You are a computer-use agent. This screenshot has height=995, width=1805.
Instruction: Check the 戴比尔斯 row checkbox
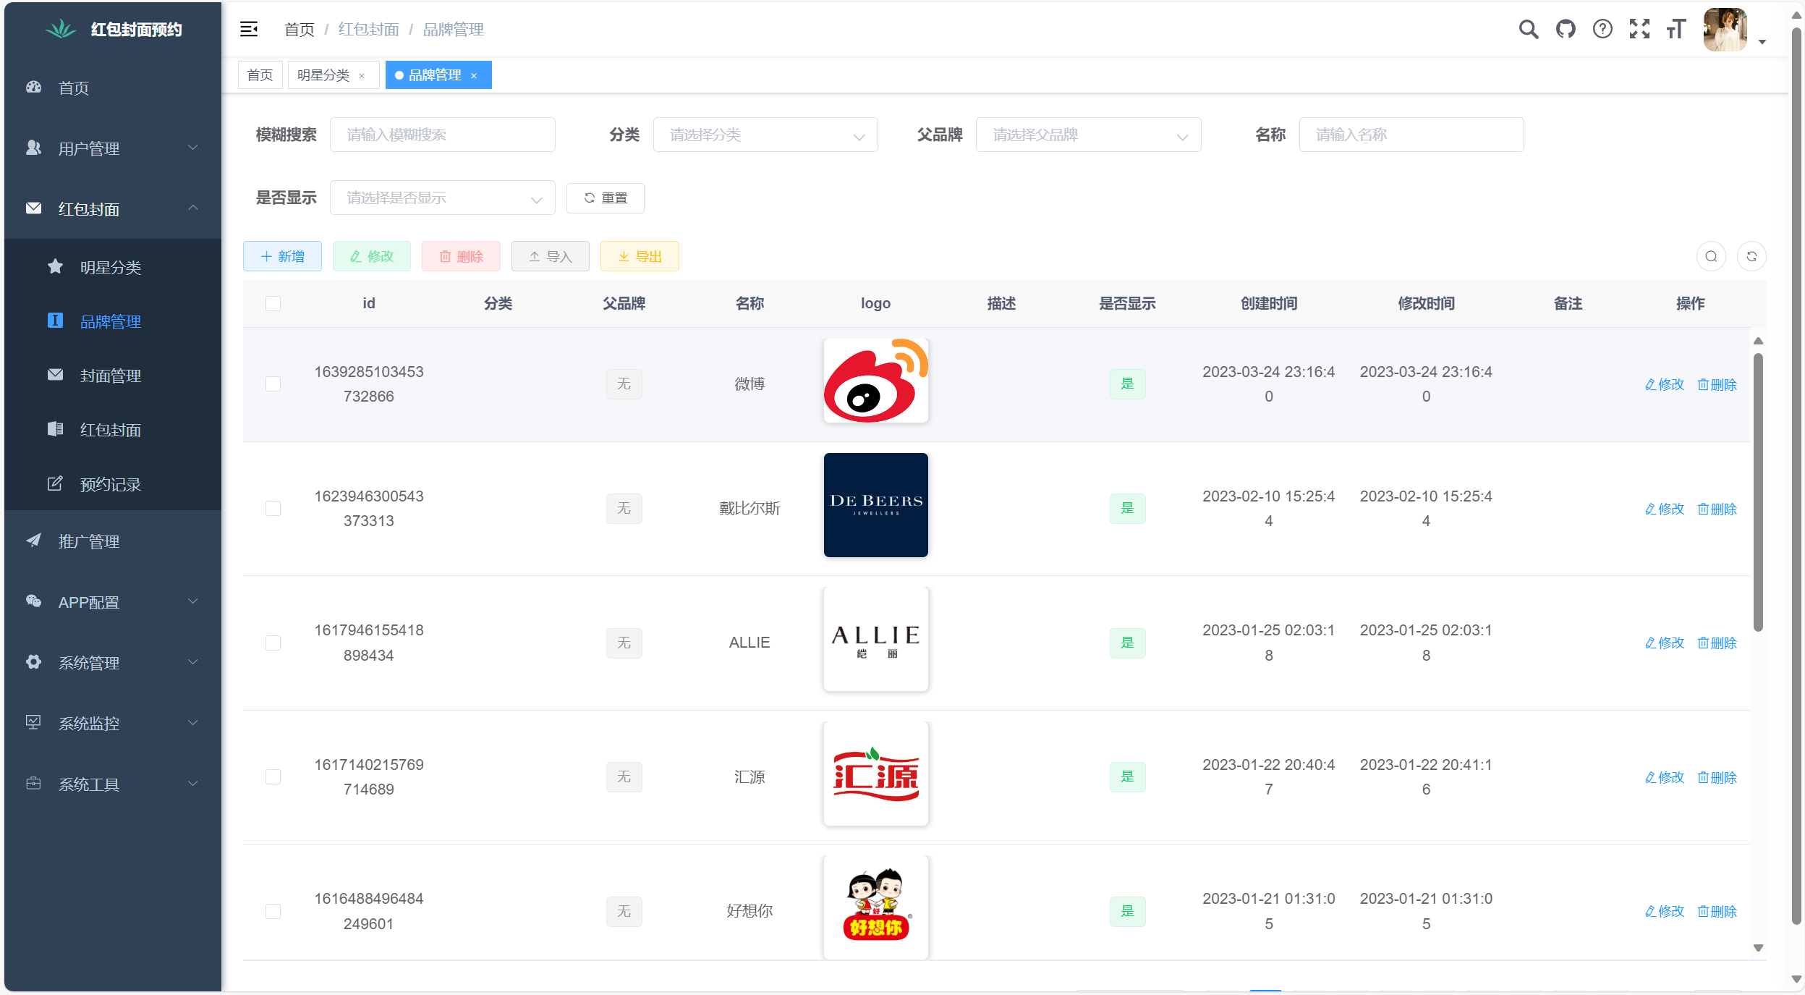(273, 508)
